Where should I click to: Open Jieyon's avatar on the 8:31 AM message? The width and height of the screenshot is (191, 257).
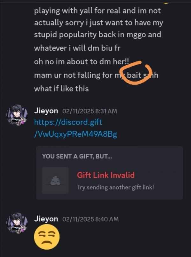click(17, 115)
